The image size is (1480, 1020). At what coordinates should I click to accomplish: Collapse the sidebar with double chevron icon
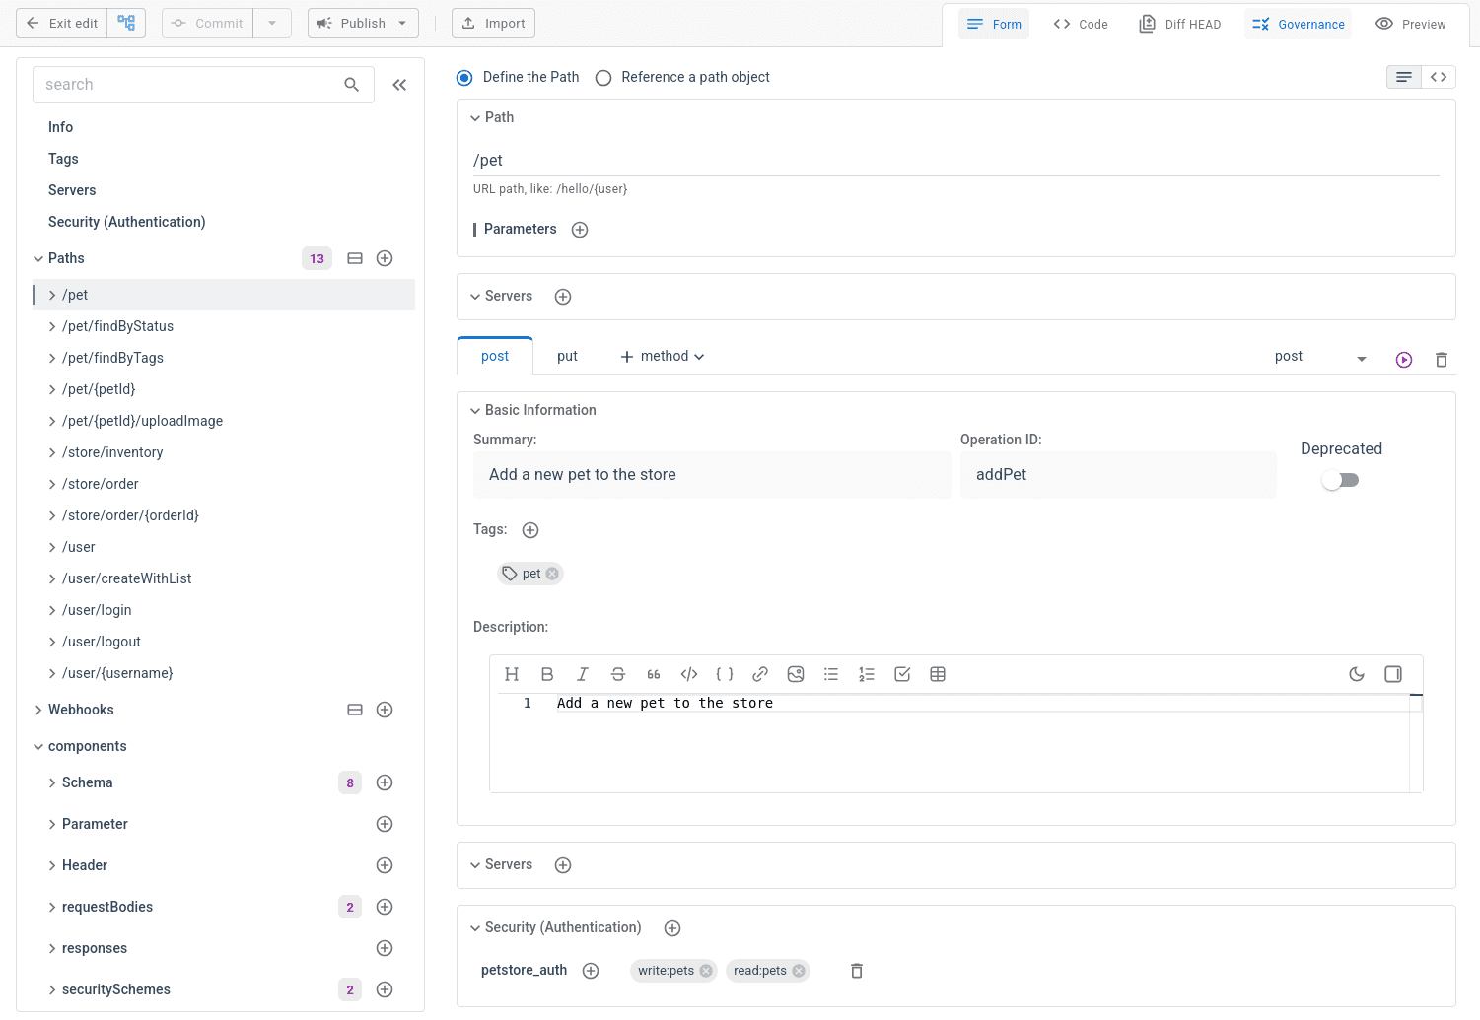399,85
